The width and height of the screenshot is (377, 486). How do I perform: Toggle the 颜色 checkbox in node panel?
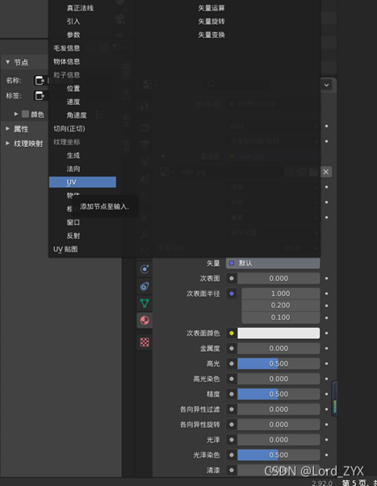click(25, 114)
